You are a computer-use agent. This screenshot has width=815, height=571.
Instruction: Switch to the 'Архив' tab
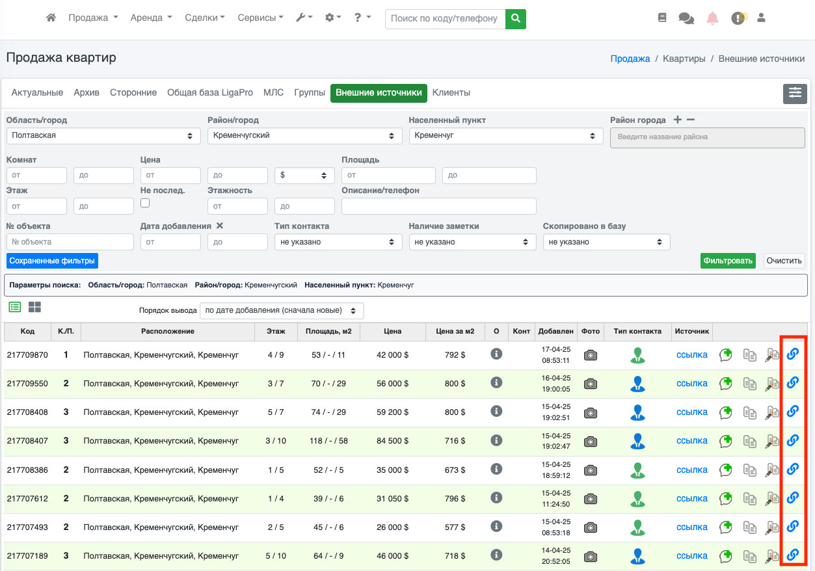(87, 93)
